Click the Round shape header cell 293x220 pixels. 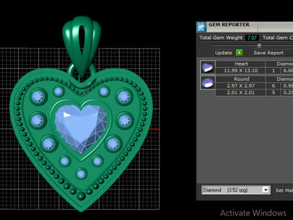click(241, 79)
